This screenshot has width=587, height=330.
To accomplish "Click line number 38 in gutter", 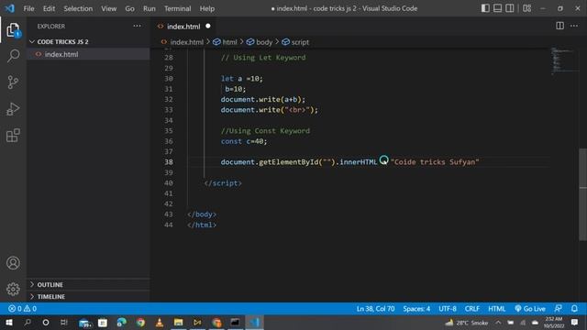I will (169, 162).
